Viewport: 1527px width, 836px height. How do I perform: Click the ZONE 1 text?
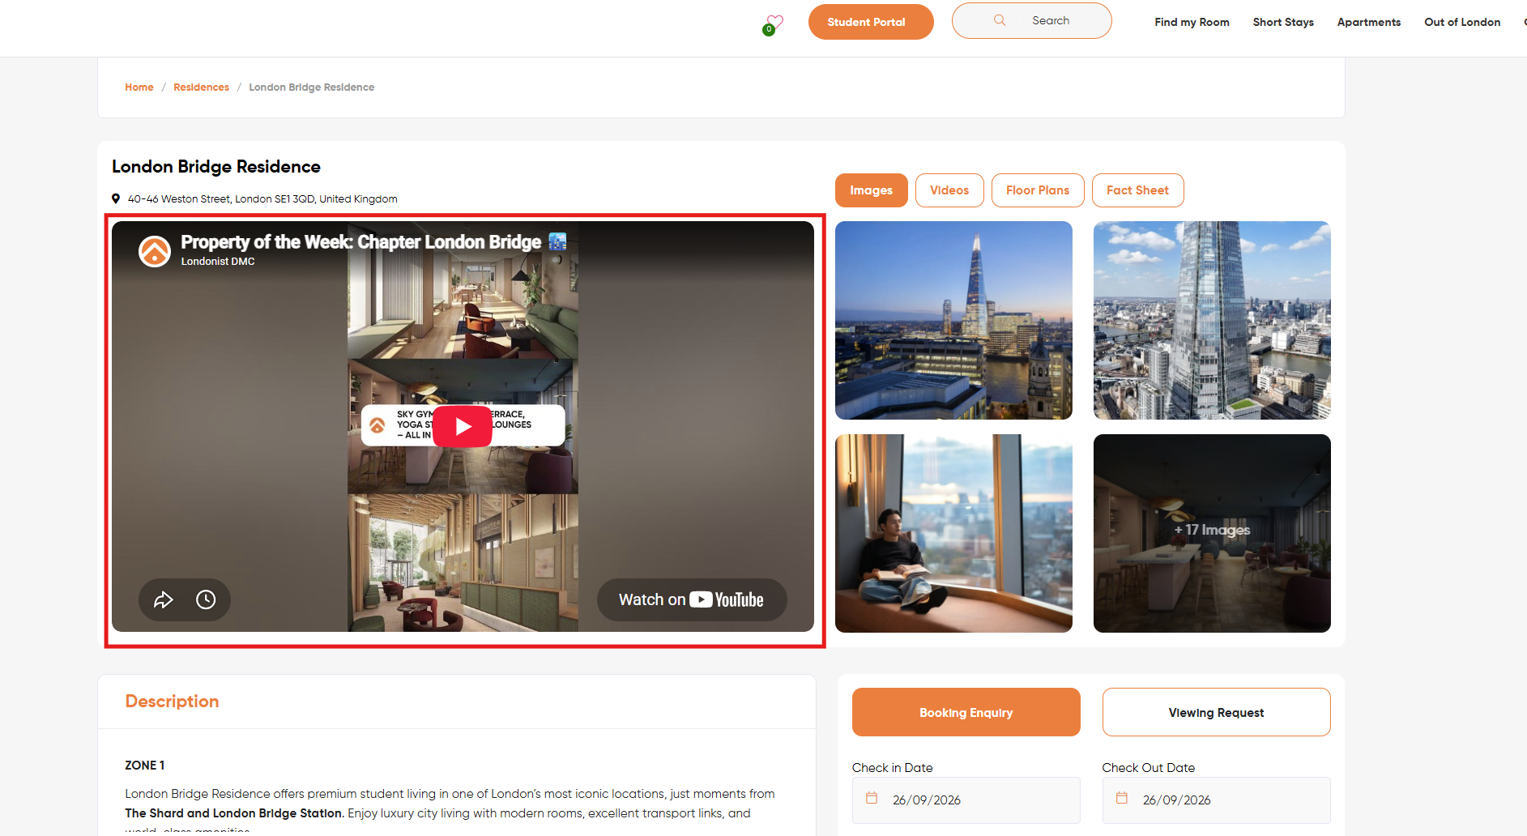pyautogui.click(x=145, y=766)
